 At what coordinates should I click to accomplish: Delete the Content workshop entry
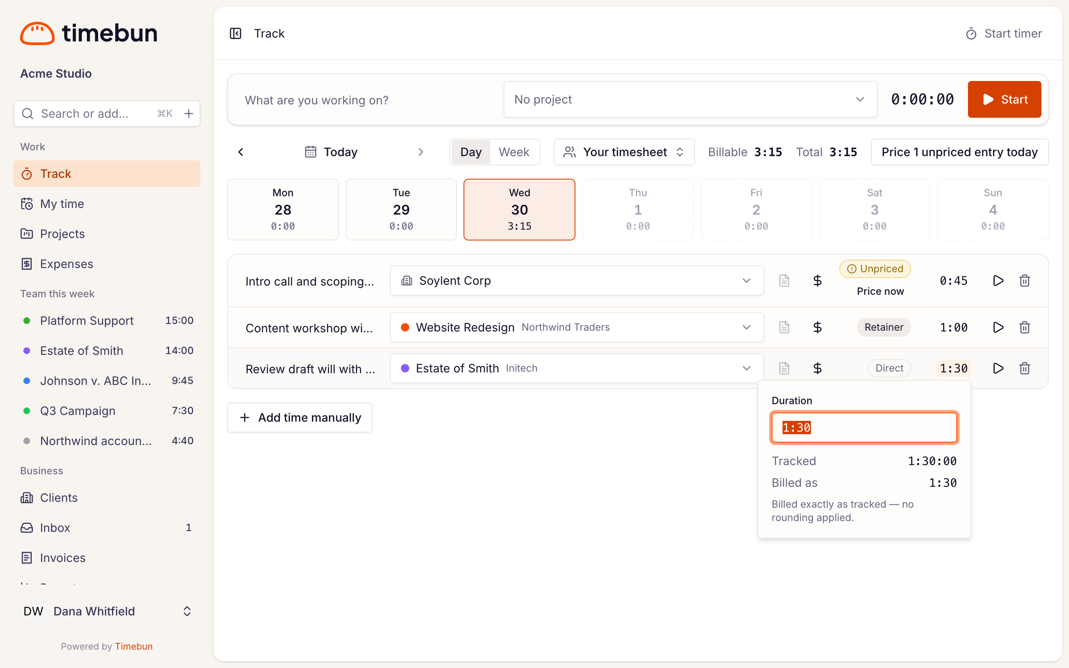point(1025,327)
